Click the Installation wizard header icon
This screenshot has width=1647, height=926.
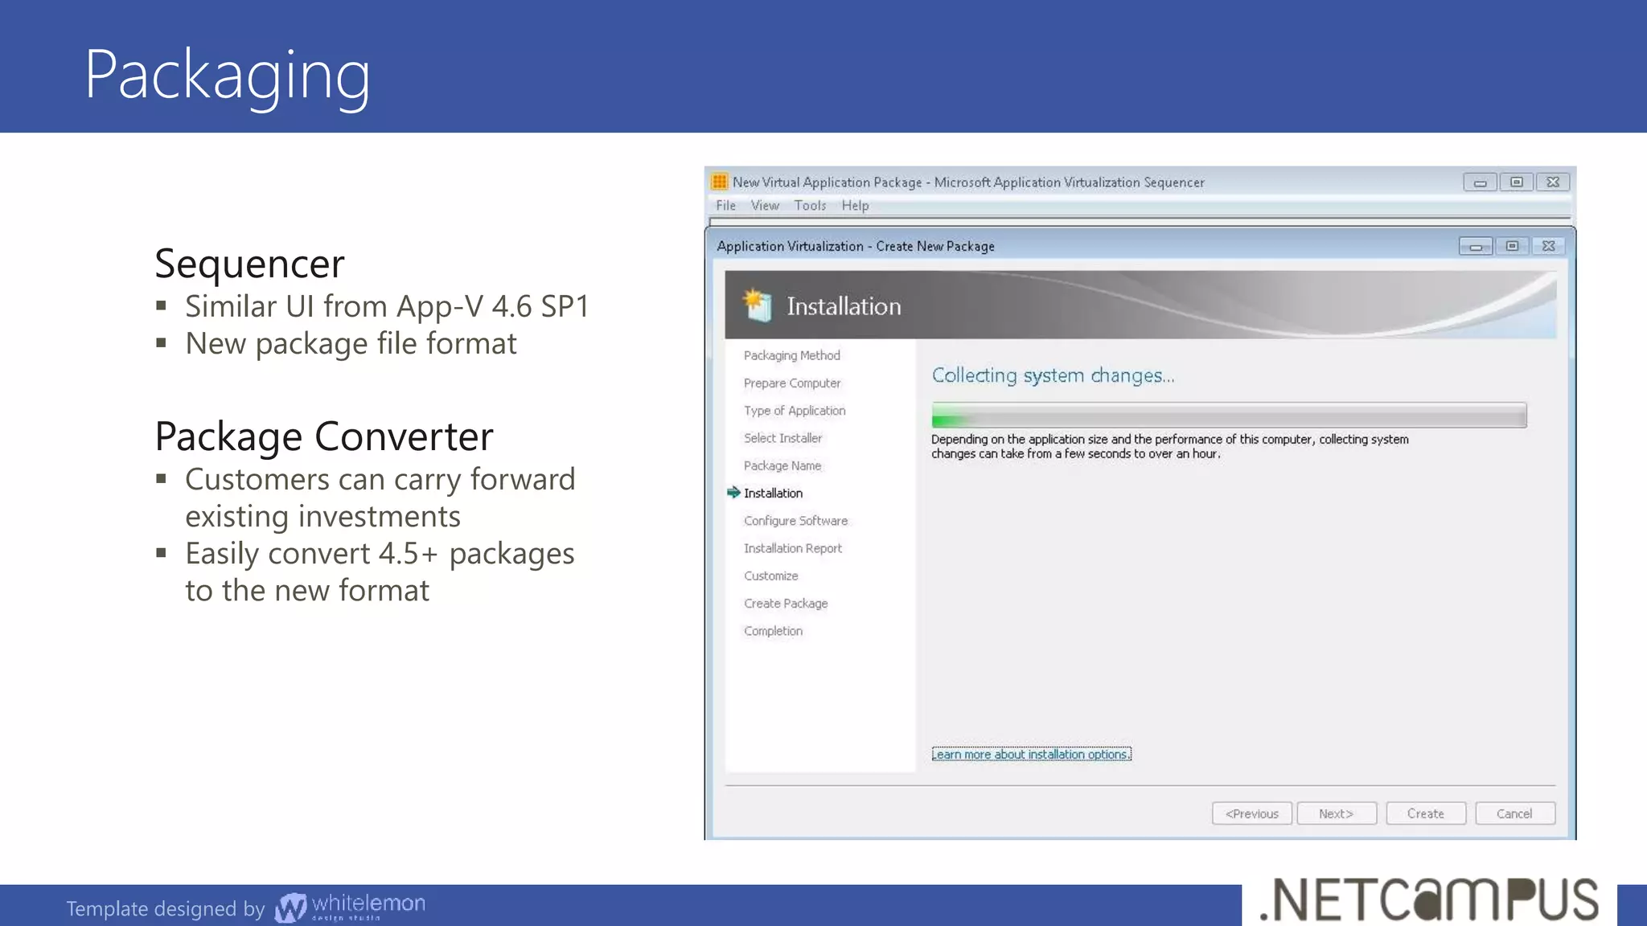(x=757, y=305)
